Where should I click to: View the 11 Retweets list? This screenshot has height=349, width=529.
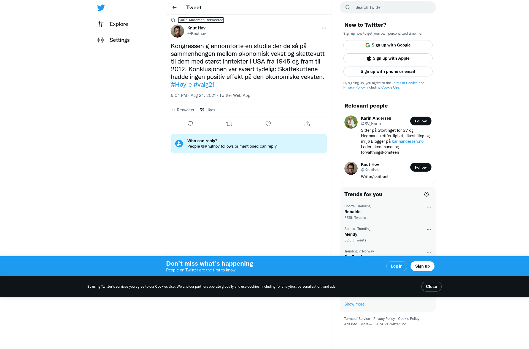click(x=183, y=110)
